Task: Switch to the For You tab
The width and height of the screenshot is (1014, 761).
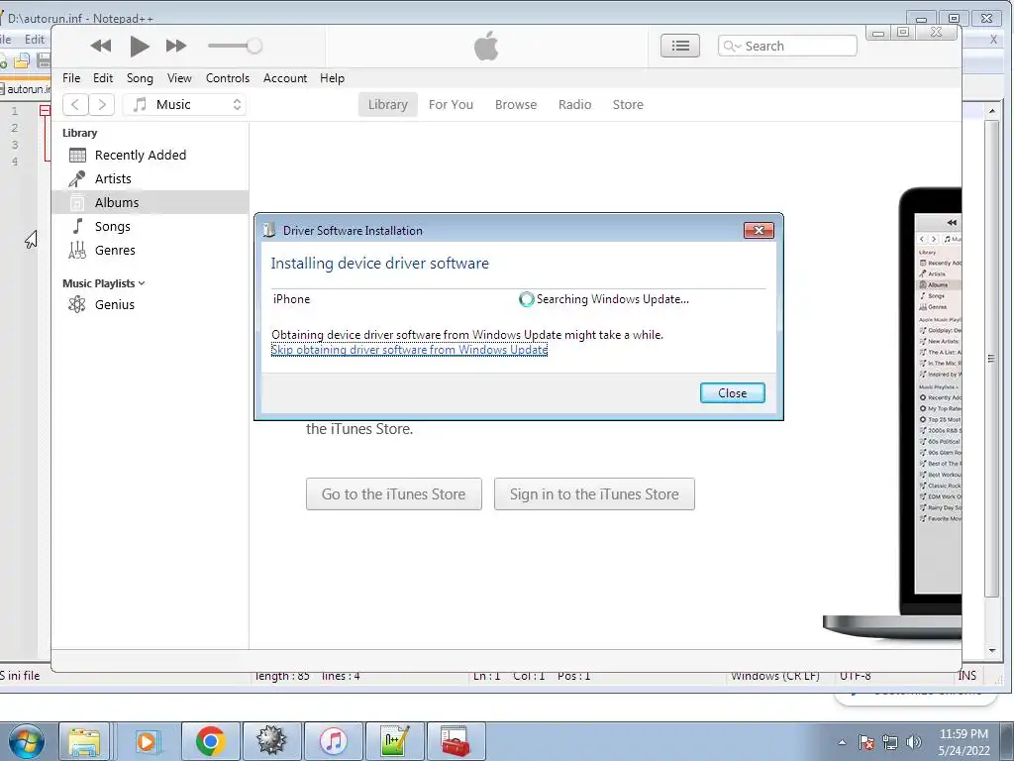Action: click(x=451, y=104)
